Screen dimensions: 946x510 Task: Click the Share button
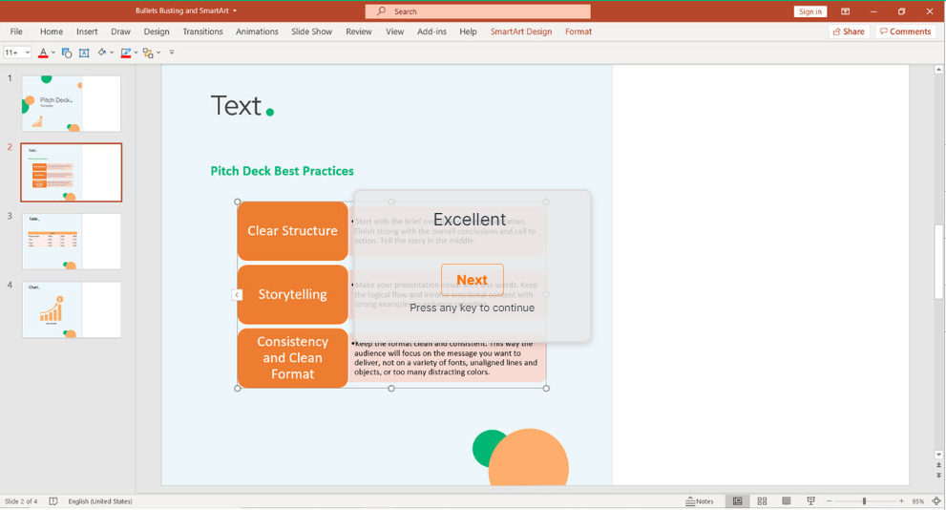849,32
